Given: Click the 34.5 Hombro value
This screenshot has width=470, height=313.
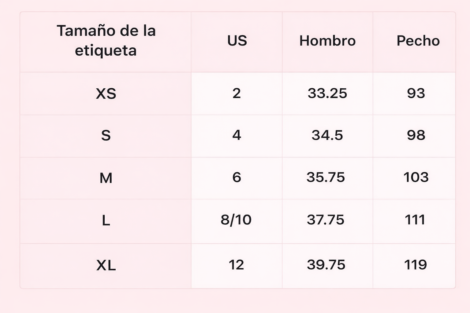Looking at the screenshot, I should tap(327, 135).
